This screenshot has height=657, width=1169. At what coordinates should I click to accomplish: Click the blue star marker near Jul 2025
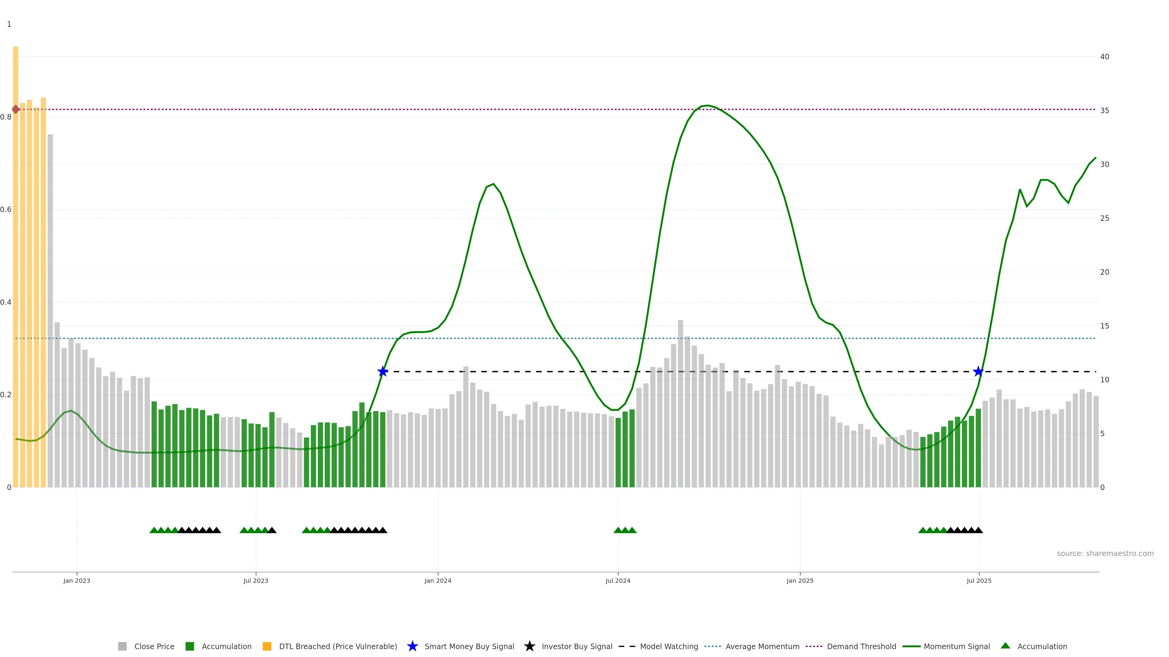coord(978,372)
